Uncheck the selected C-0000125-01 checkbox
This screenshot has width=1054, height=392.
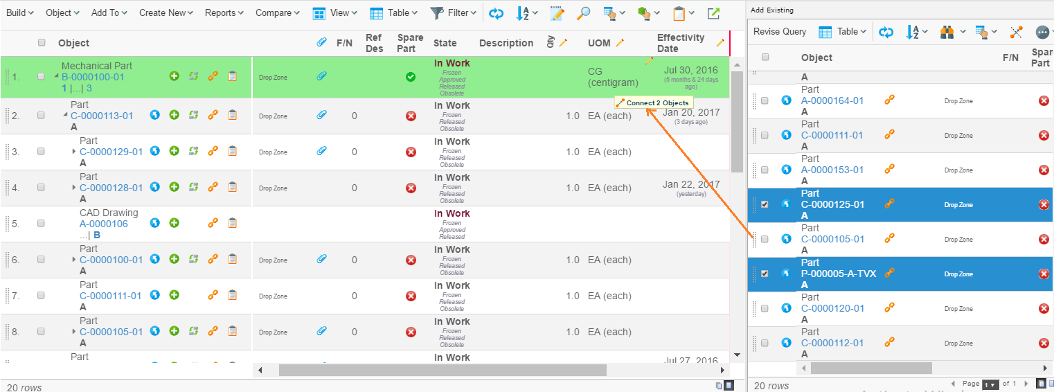[x=765, y=204]
